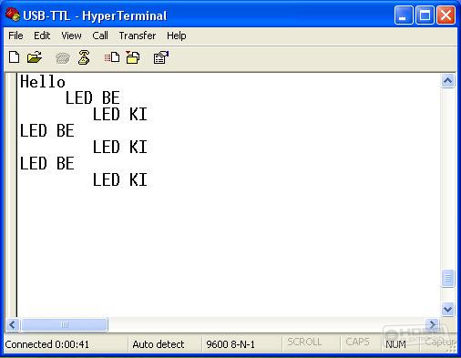Click the HyperTerminal title bar app icon
This screenshot has width=461, height=358.
click(x=13, y=15)
